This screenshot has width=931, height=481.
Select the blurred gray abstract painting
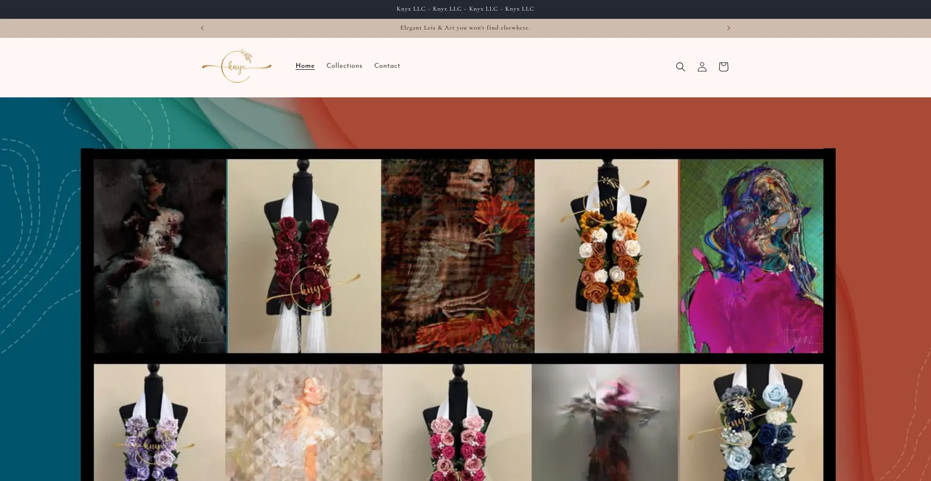[606, 422]
